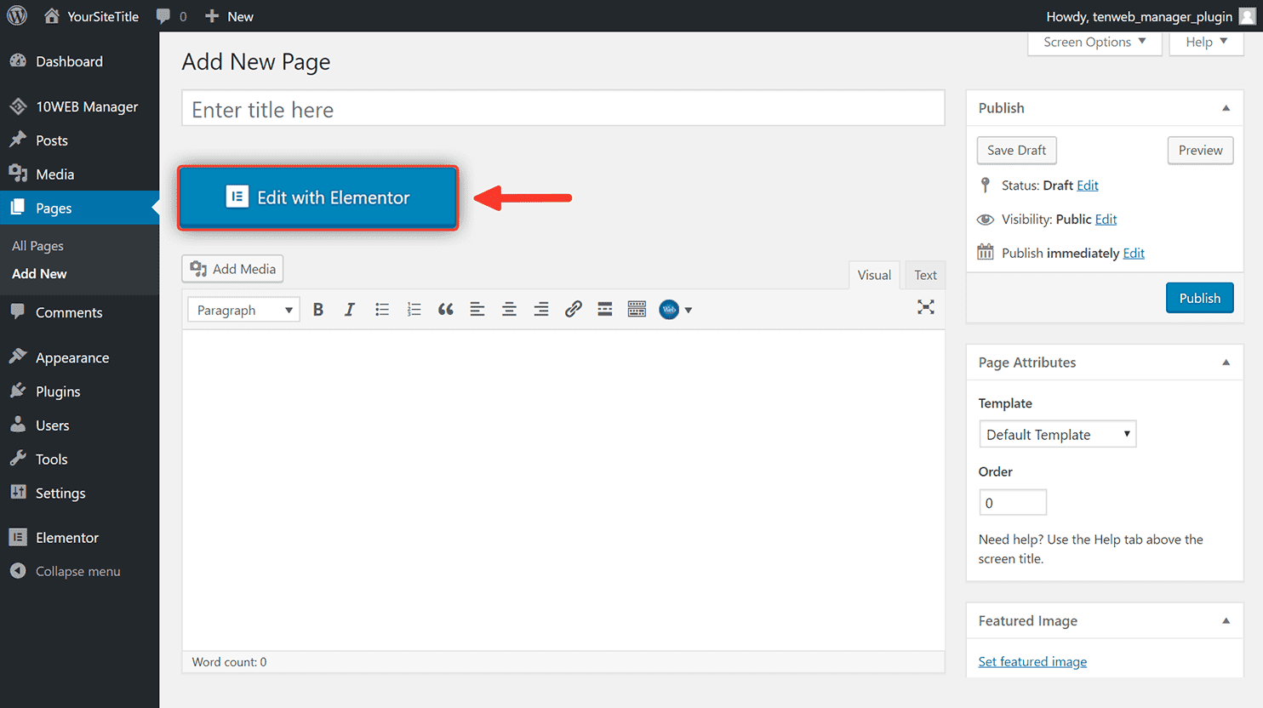Open Comments in the sidebar
The image size is (1263, 708).
click(x=79, y=312)
